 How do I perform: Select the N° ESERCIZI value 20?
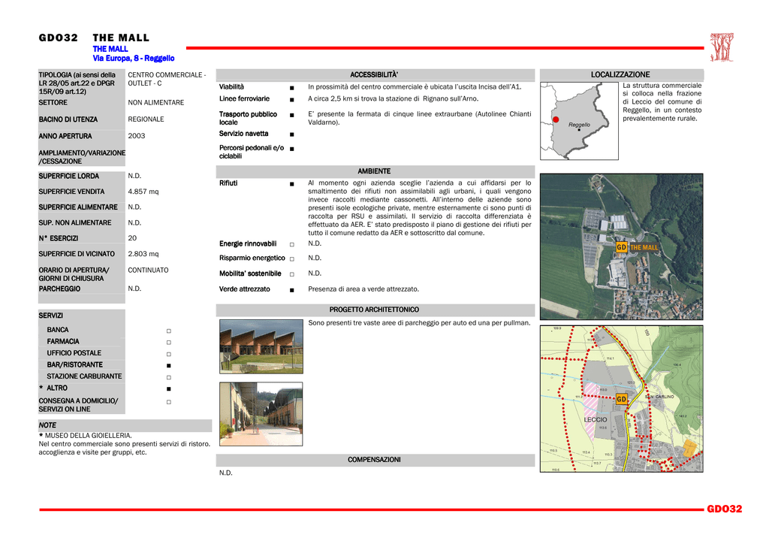(x=132, y=238)
